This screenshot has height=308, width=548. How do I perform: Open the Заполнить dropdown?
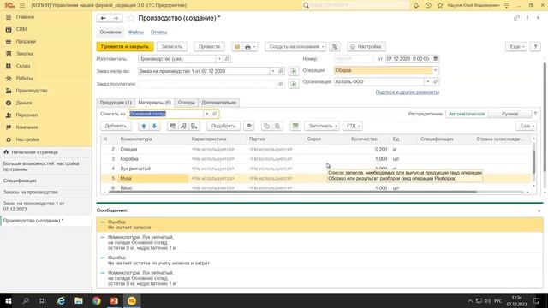(x=322, y=126)
